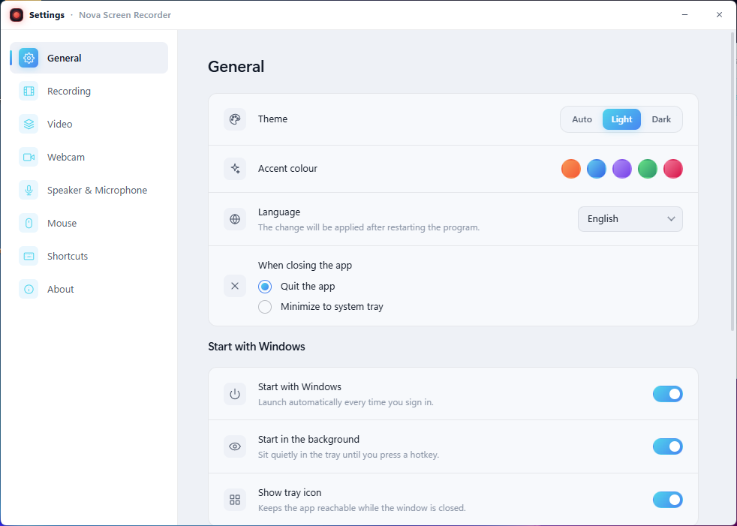737x526 pixels.
Task: Switch off the Show tray icon toggle
Action: [667, 500]
